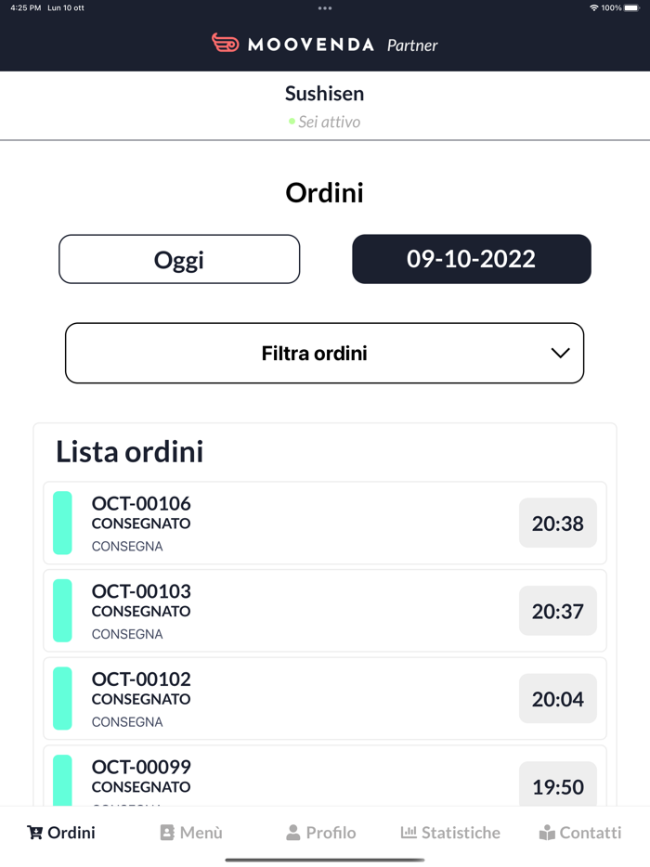Click the Moovenda winged logo icon
The width and height of the screenshot is (650, 867).
(226, 44)
